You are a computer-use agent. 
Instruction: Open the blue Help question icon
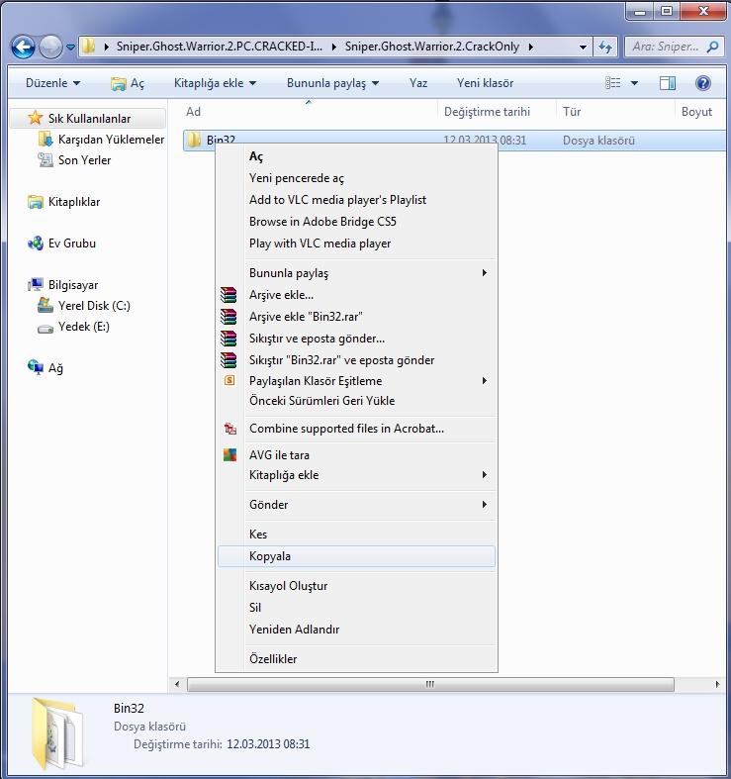[703, 83]
